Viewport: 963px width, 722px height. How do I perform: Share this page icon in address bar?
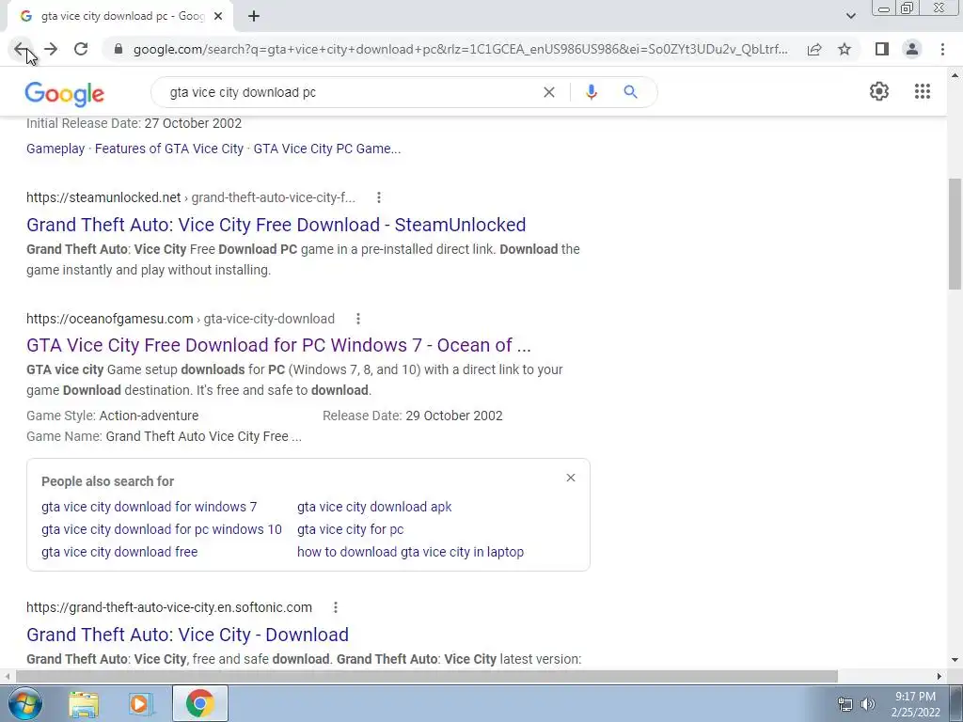814,49
